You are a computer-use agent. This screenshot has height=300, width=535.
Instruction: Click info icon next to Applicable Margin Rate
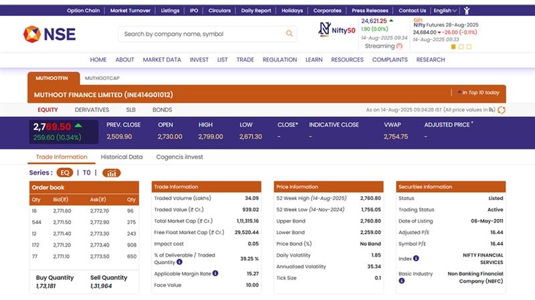point(215,273)
